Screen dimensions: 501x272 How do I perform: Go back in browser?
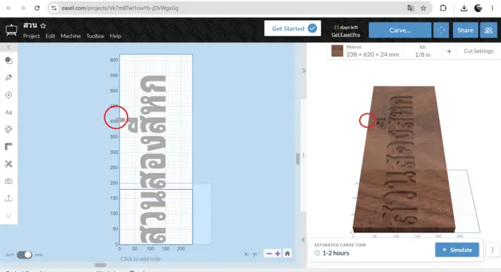pyautogui.click(x=8, y=8)
